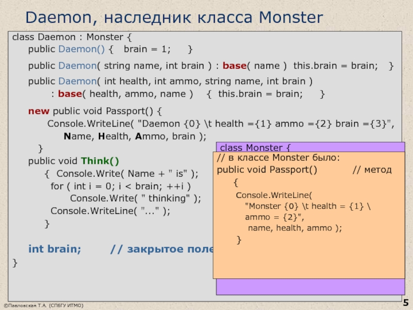Click the arguments line 'Name, Health, Ammo, brain );'

135,136
